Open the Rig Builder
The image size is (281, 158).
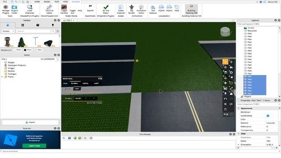click(x=132, y=10)
